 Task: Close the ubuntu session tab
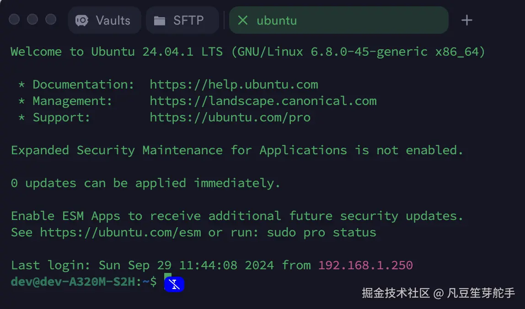pos(243,20)
